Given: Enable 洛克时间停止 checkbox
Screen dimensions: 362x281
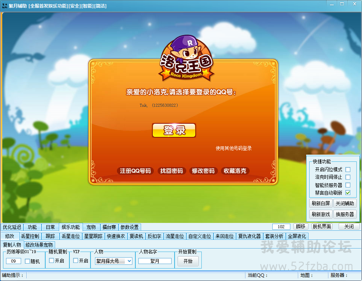Looking at the screenshot, I should point(348,177).
